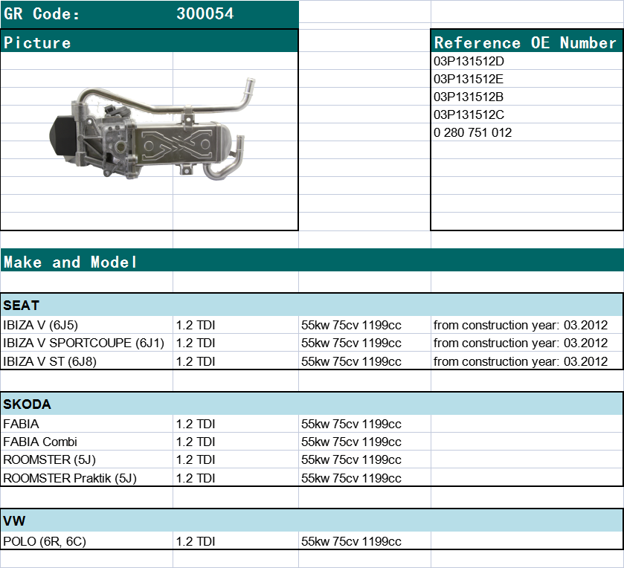Select 55kw 75cv 1199cc in IBIZA V ST row
The image size is (624, 568).
pos(364,361)
